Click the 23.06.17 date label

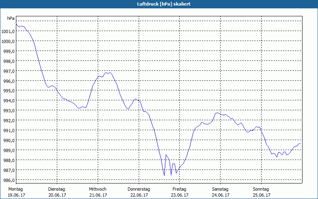click(180, 195)
